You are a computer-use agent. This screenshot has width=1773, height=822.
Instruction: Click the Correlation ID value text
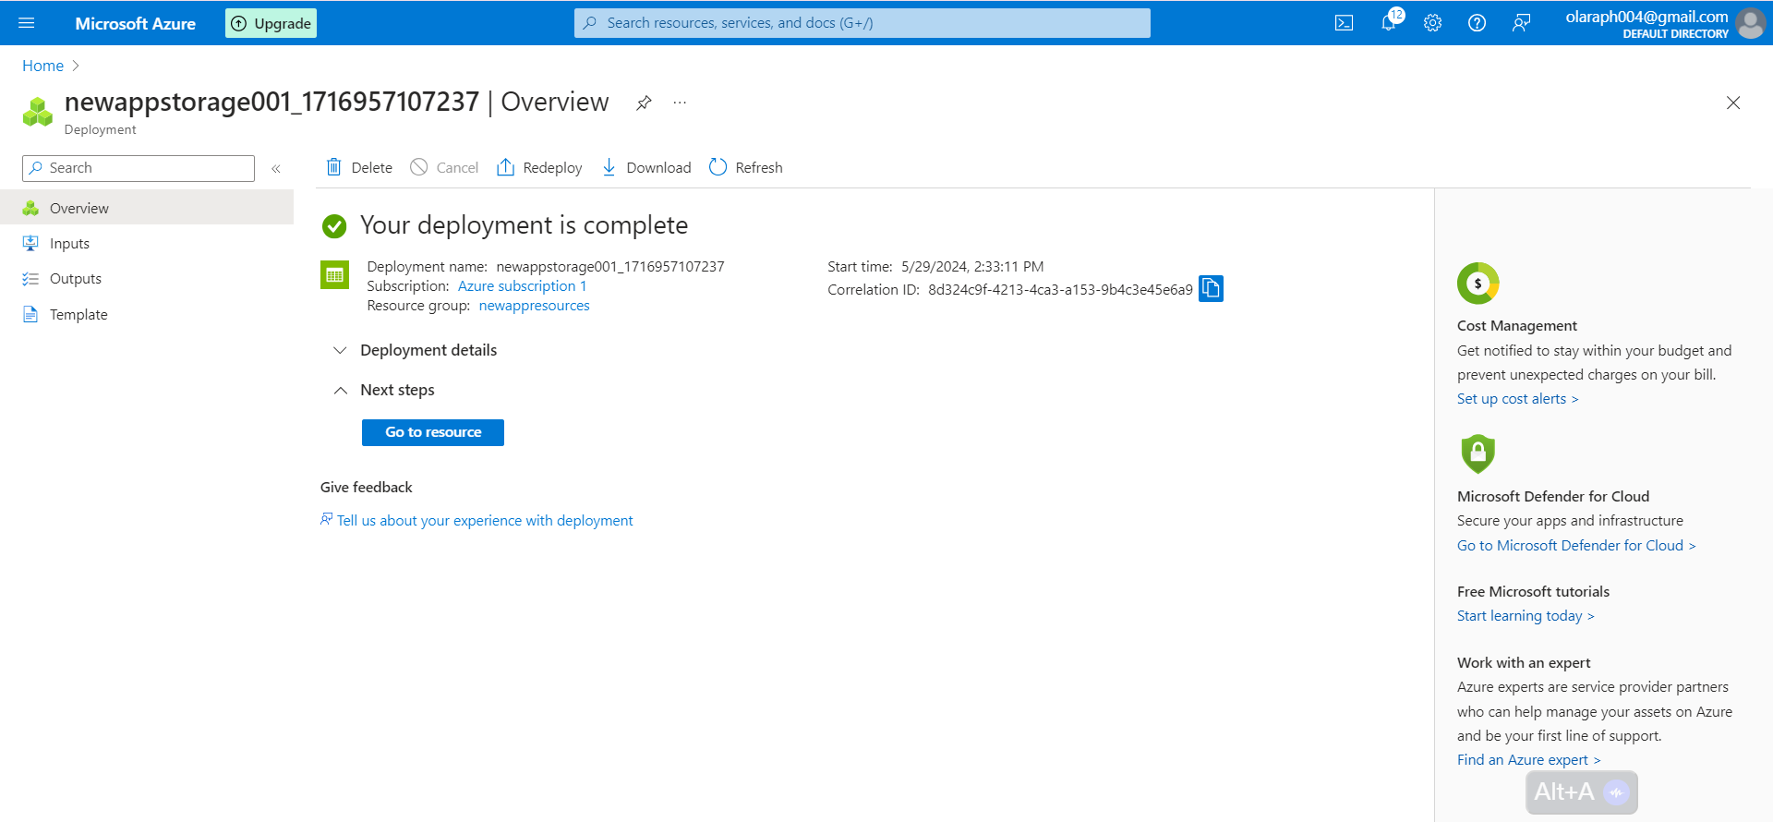pos(1060,290)
